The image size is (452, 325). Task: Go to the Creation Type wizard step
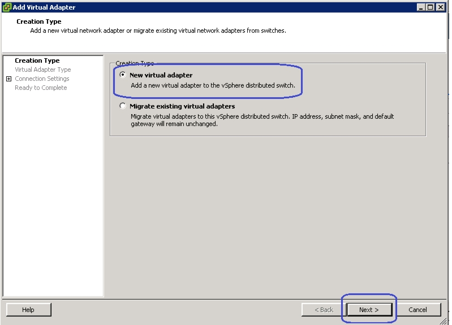coord(37,60)
